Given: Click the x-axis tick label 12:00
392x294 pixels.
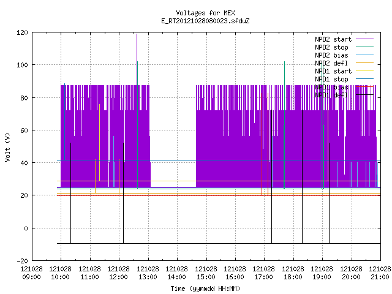Looking at the screenshot, I should point(118,277).
